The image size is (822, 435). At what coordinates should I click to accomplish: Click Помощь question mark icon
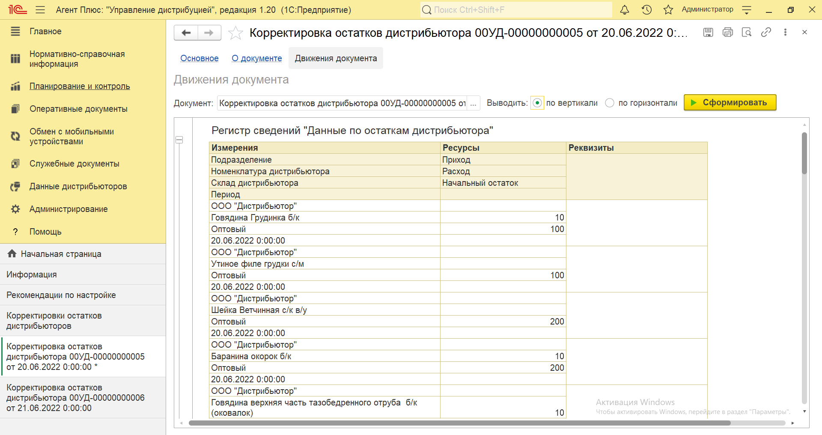pos(15,232)
